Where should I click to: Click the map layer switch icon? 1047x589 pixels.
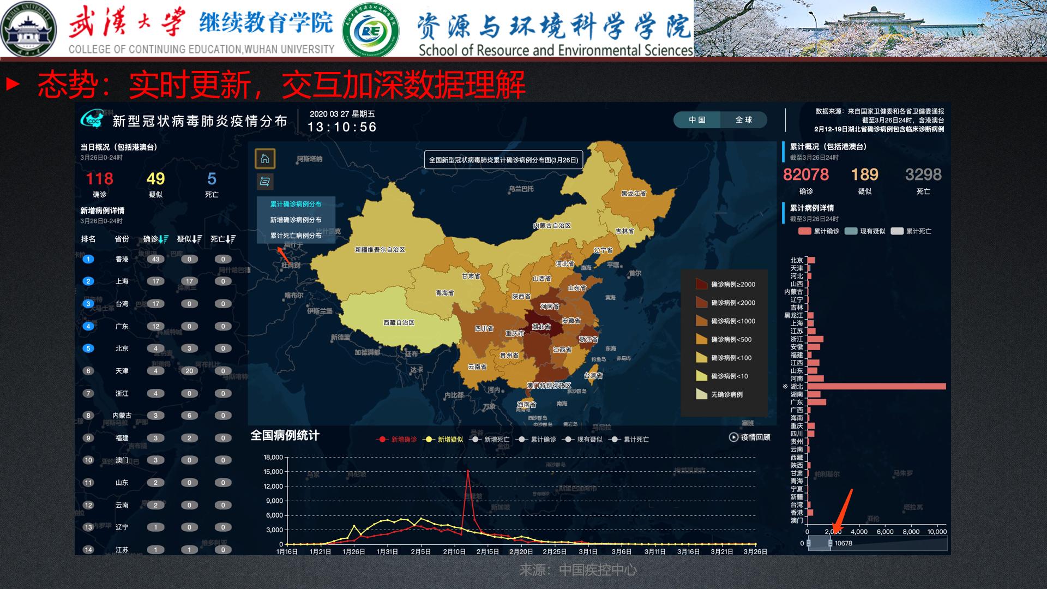tap(265, 182)
